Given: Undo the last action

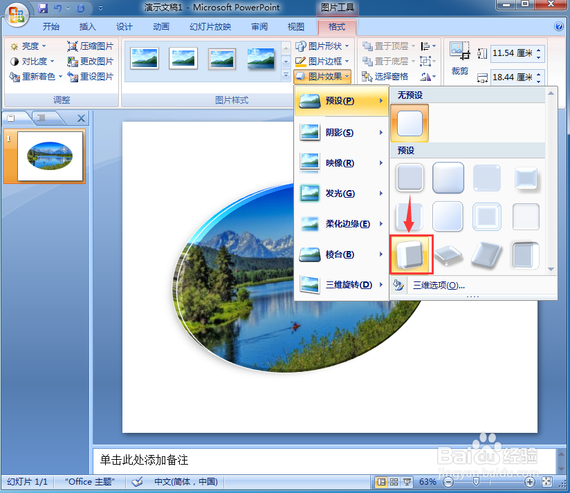Looking at the screenshot, I should (x=57, y=8).
